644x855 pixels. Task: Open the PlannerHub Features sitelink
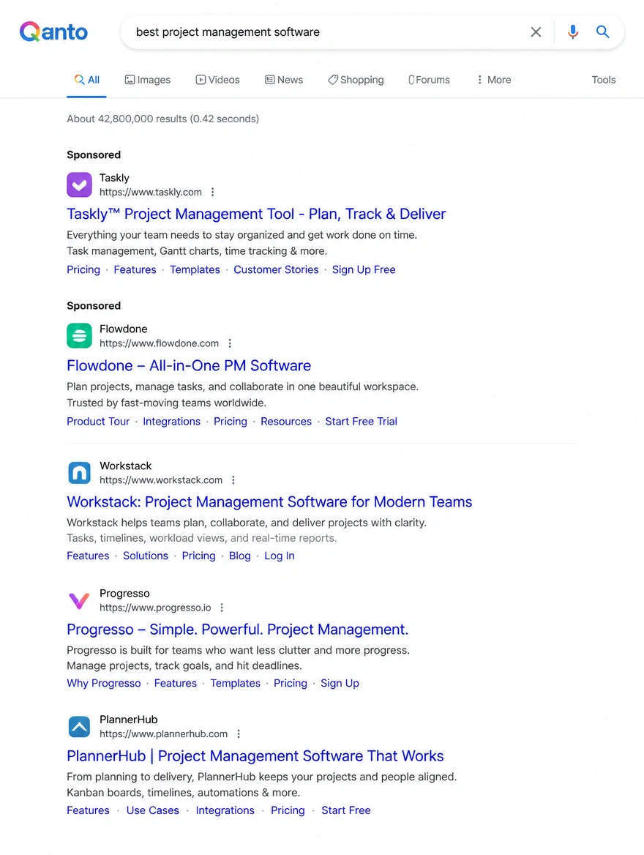coord(88,810)
